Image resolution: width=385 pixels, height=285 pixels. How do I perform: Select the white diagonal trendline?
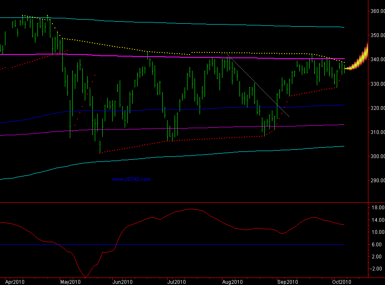pyautogui.click(x=258, y=86)
